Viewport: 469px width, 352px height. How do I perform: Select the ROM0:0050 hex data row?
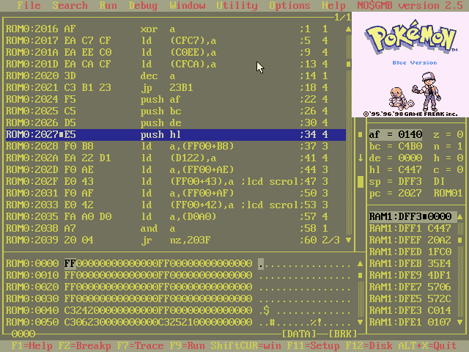(x=178, y=323)
